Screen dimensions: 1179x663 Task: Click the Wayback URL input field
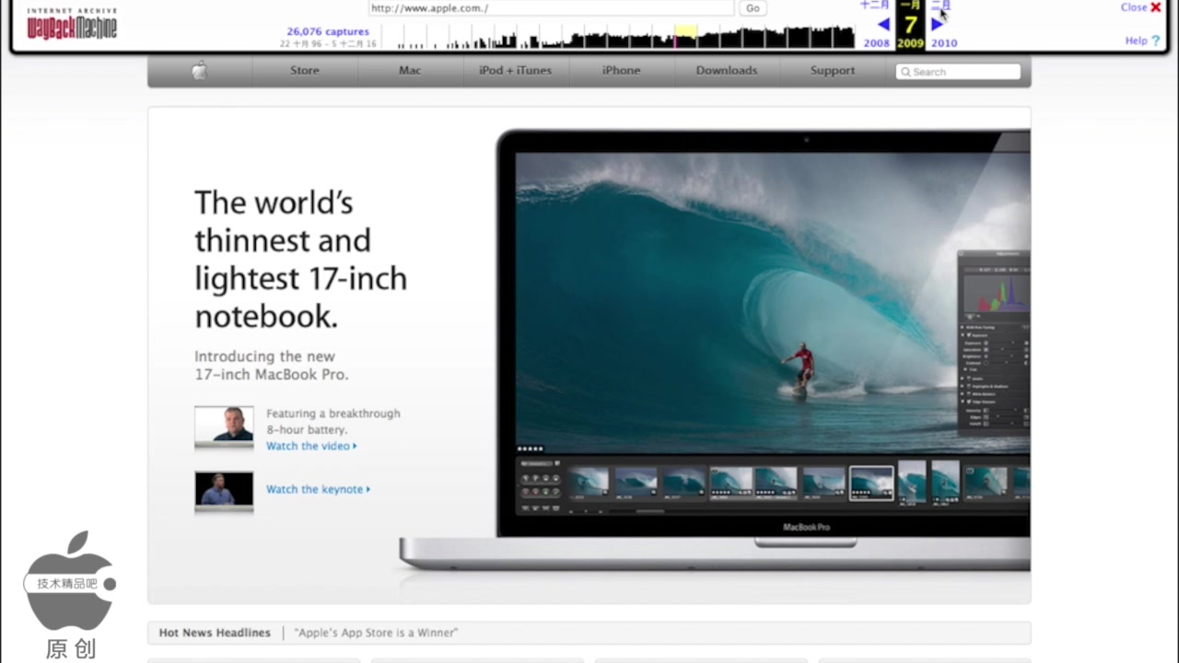tap(552, 8)
